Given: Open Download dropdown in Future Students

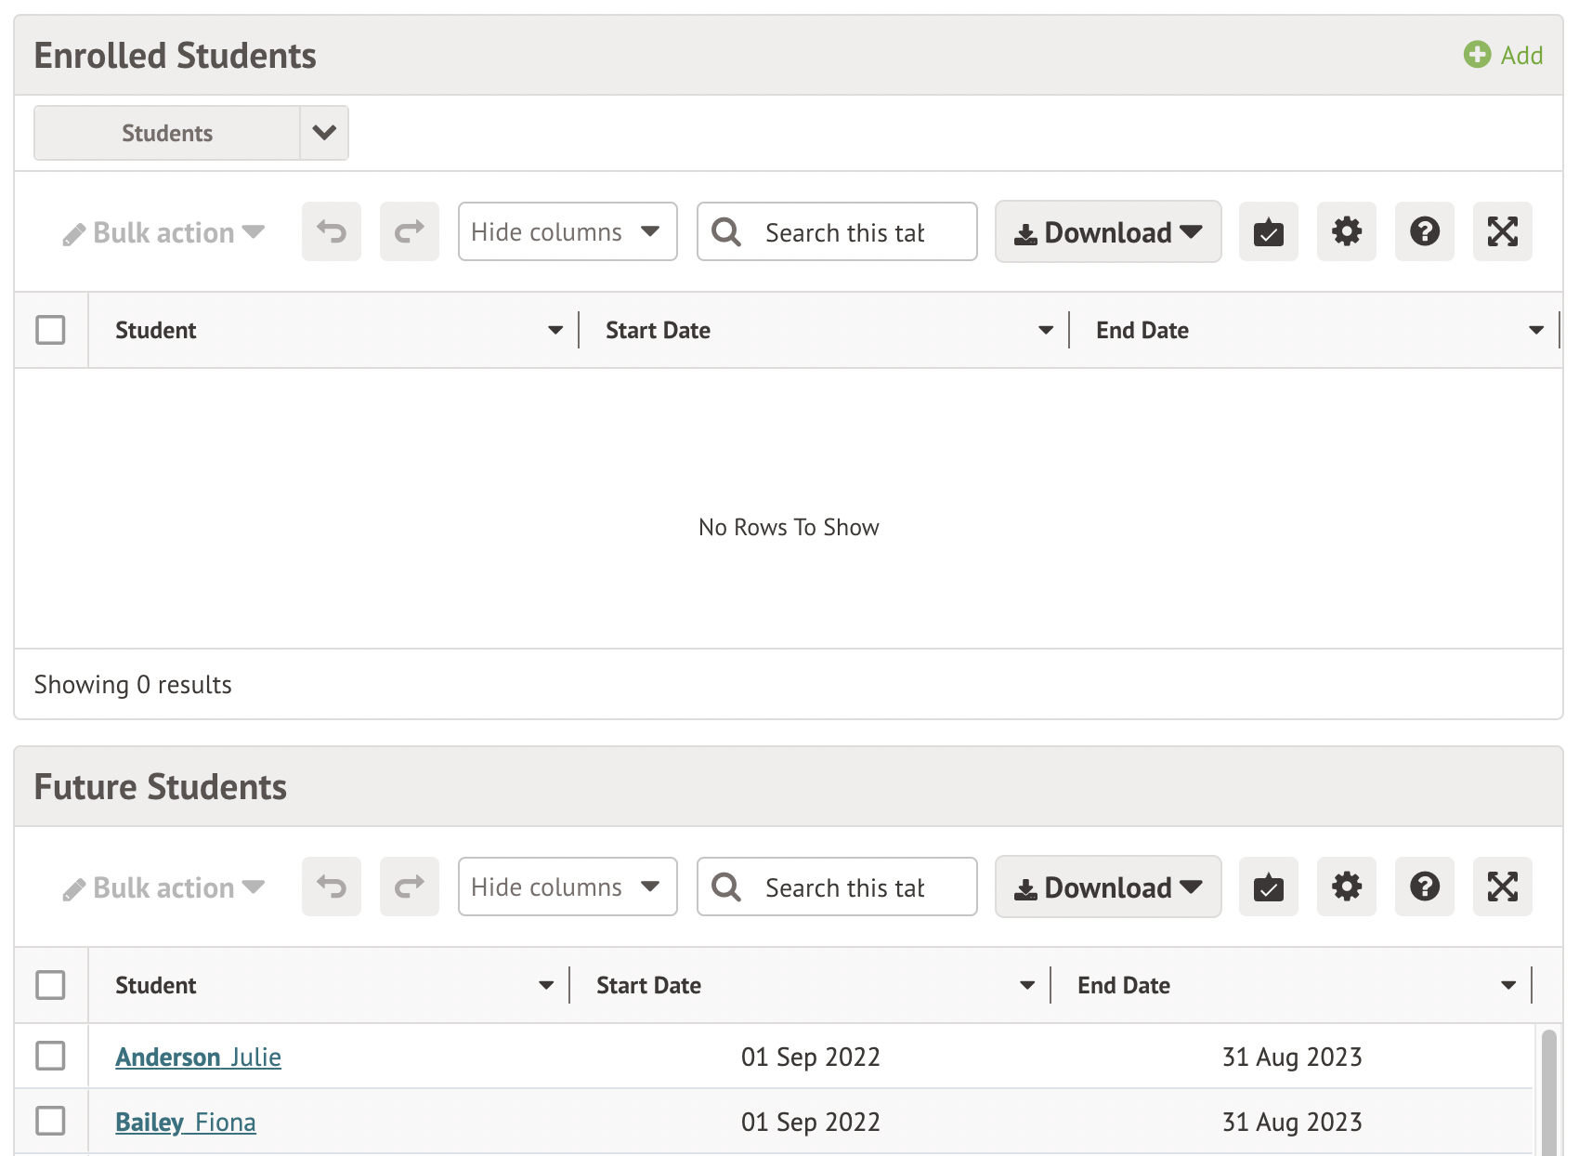Looking at the screenshot, I should tap(1107, 887).
